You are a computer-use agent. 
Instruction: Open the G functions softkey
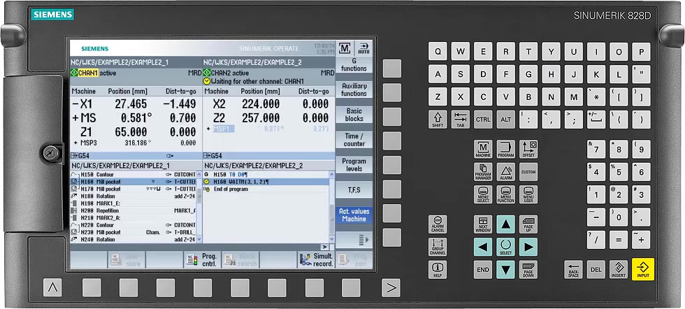pyautogui.click(x=354, y=65)
